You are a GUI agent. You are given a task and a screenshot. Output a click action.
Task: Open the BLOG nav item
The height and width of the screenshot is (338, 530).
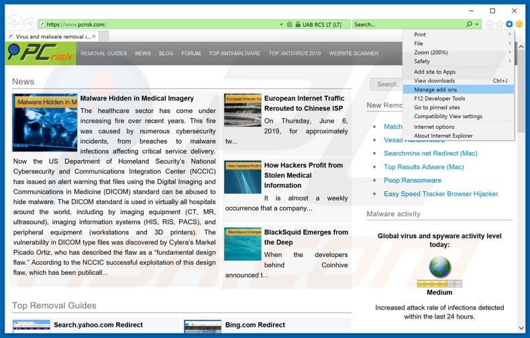click(166, 54)
